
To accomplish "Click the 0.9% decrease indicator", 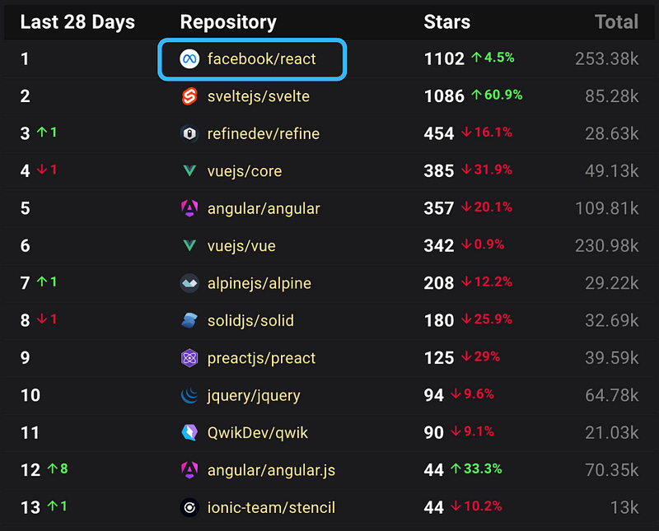I will pyautogui.click(x=483, y=245).
